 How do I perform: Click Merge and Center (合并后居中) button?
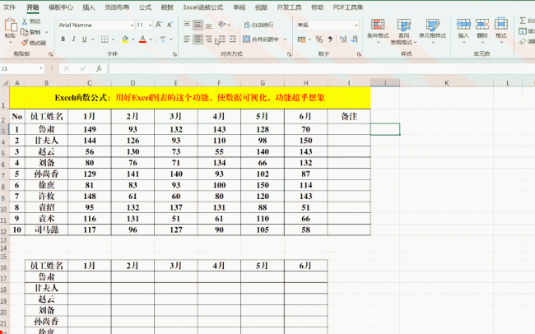[261, 39]
